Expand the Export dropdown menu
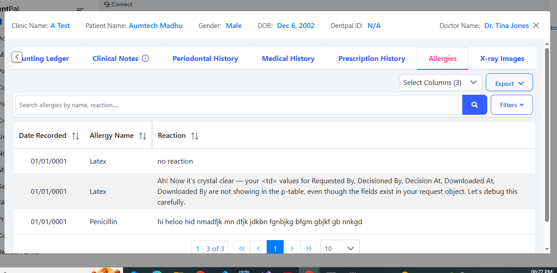Image resolution: width=557 pixels, height=273 pixels. 509,83
